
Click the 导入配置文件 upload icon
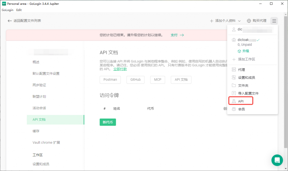234,93
